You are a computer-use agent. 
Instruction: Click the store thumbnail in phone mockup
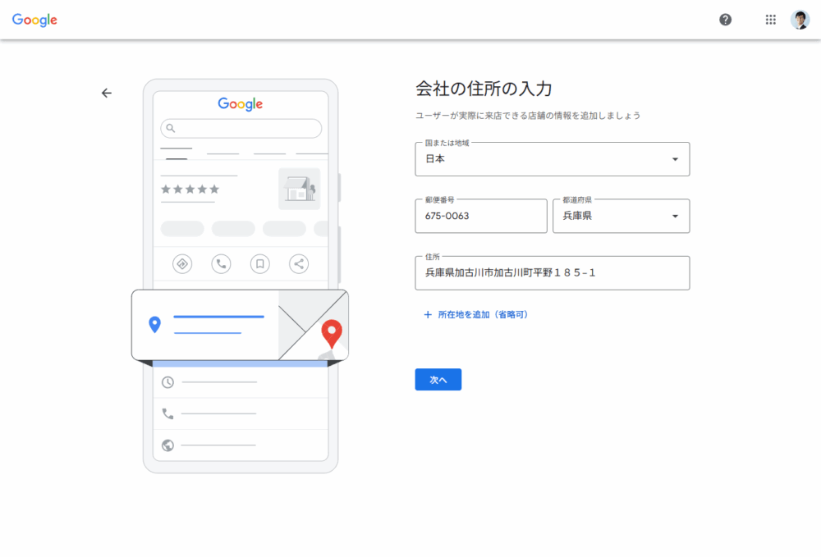[x=299, y=189]
